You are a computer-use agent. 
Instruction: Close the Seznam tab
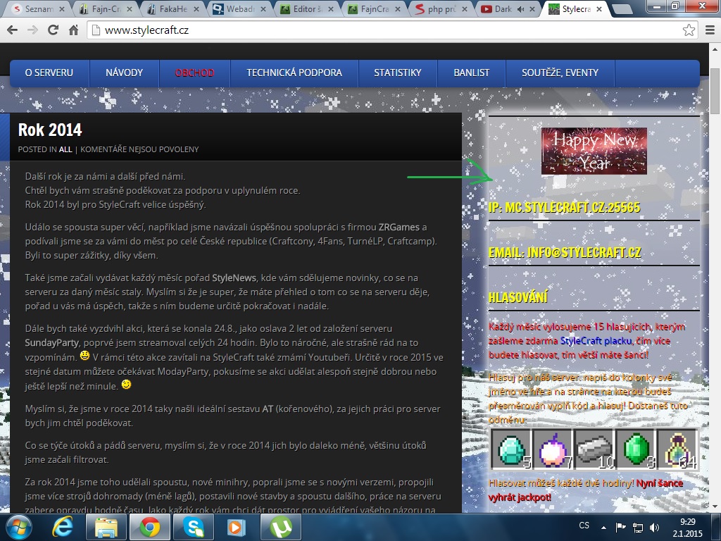coord(62,8)
